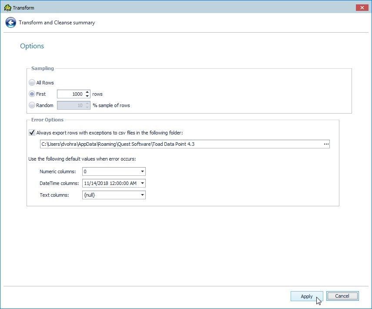Open the Numeric columns default dropdown
The height and width of the screenshot is (309, 372).
coord(142,171)
